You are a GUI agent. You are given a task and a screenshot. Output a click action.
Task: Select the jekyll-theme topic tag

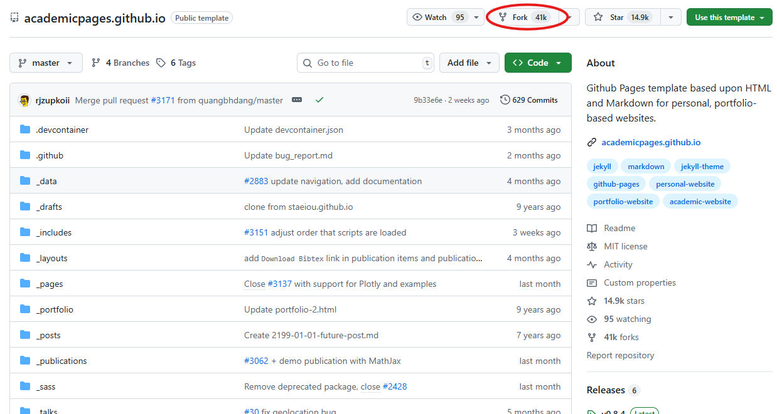(702, 167)
